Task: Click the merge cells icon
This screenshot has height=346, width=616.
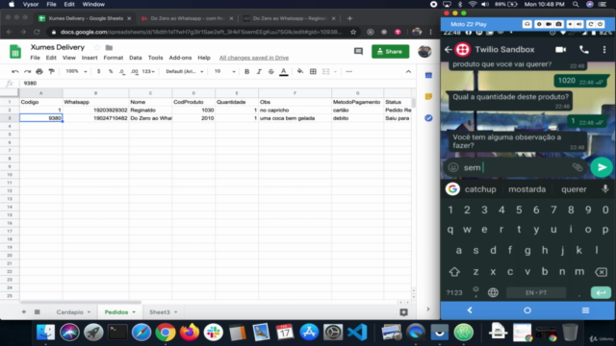Action: tap(325, 71)
